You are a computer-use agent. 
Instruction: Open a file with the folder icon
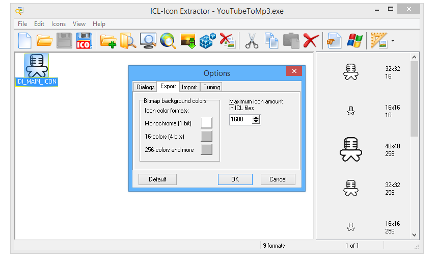pos(44,41)
